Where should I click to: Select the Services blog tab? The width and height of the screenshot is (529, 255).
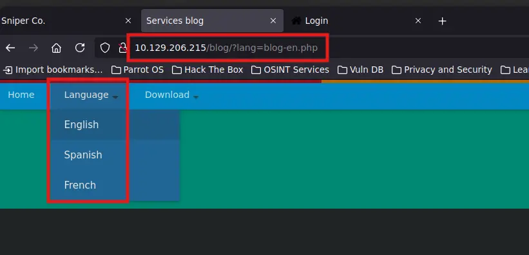[212, 21]
